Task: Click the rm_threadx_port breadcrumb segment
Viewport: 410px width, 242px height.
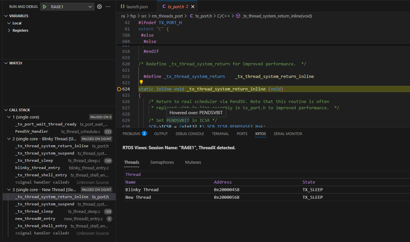Action: (x=167, y=16)
